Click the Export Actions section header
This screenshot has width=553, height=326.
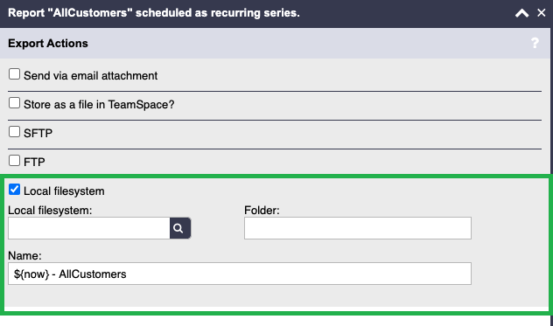[x=48, y=44]
